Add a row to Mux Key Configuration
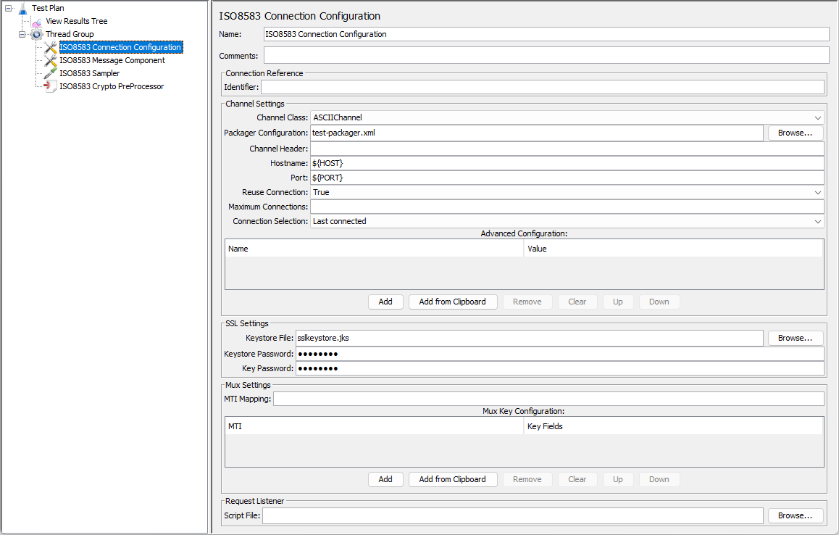 click(x=385, y=479)
